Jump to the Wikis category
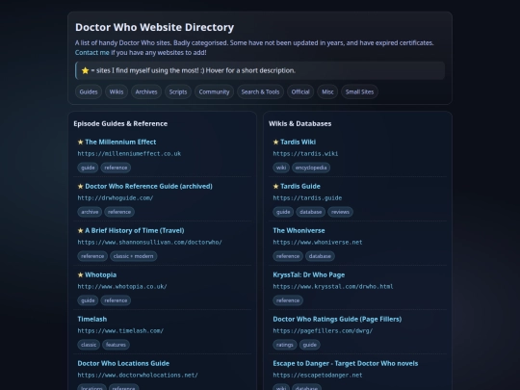Screen dimensions: 520x390 [x=117, y=91]
